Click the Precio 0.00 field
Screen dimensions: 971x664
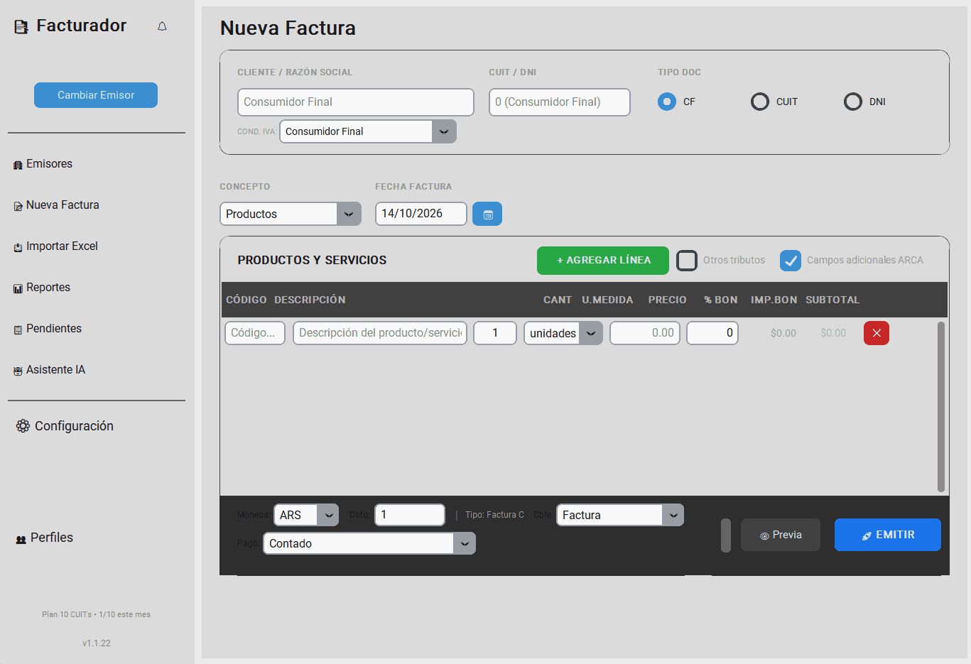click(645, 333)
